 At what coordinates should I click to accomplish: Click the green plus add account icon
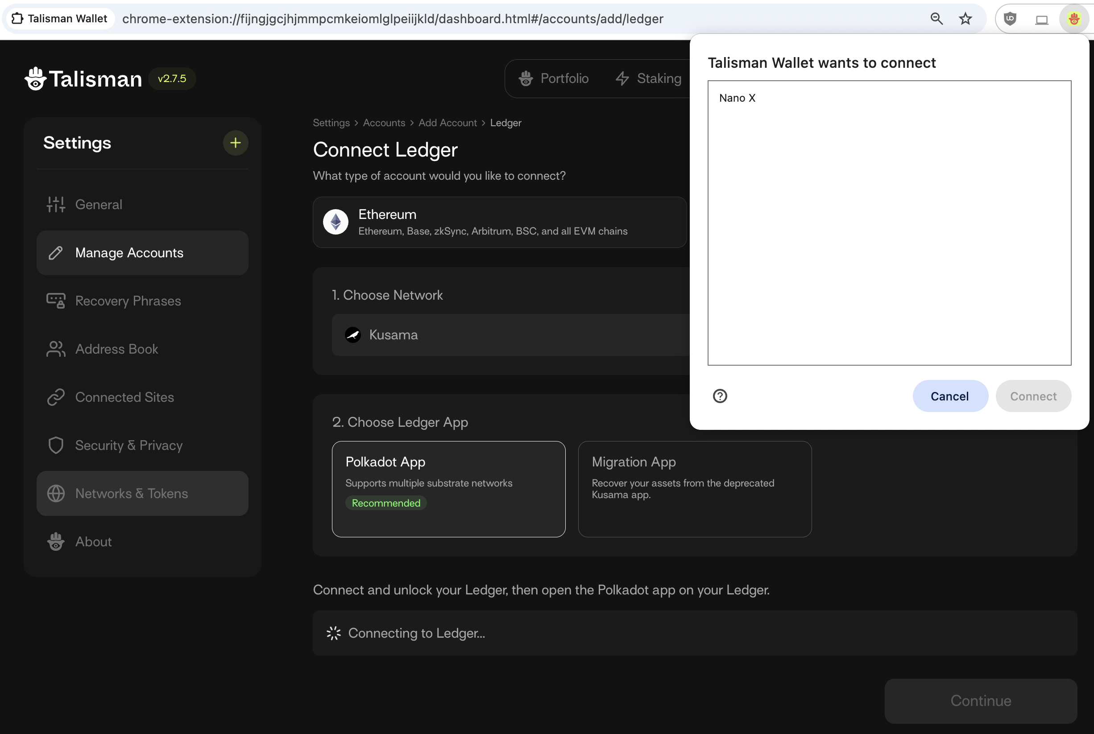tap(235, 143)
